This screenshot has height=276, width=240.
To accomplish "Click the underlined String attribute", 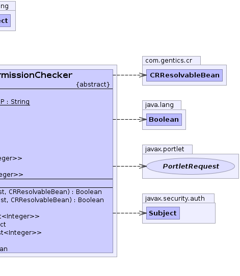I will pyautogui.click(x=15, y=102).
